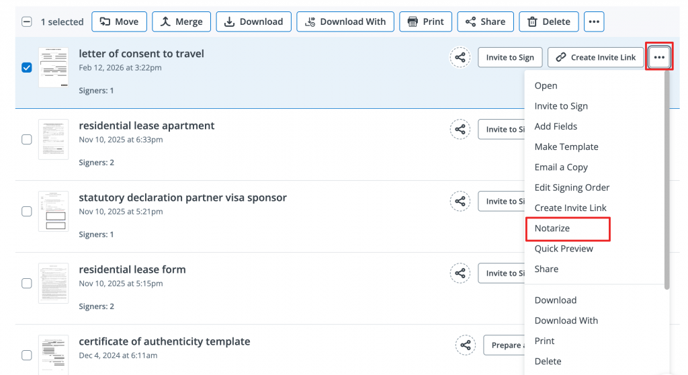This screenshot has height=375, width=688.
Task: Choose Notarize from the context menu
Action: click(552, 228)
